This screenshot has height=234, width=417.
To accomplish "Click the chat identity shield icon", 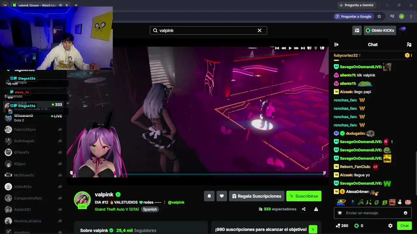I will (x=340, y=213).
